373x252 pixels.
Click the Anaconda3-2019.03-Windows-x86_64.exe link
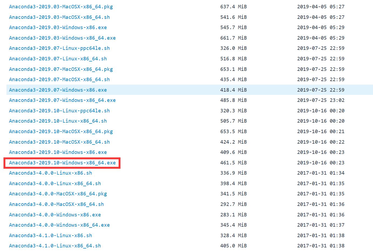[62, 38]
